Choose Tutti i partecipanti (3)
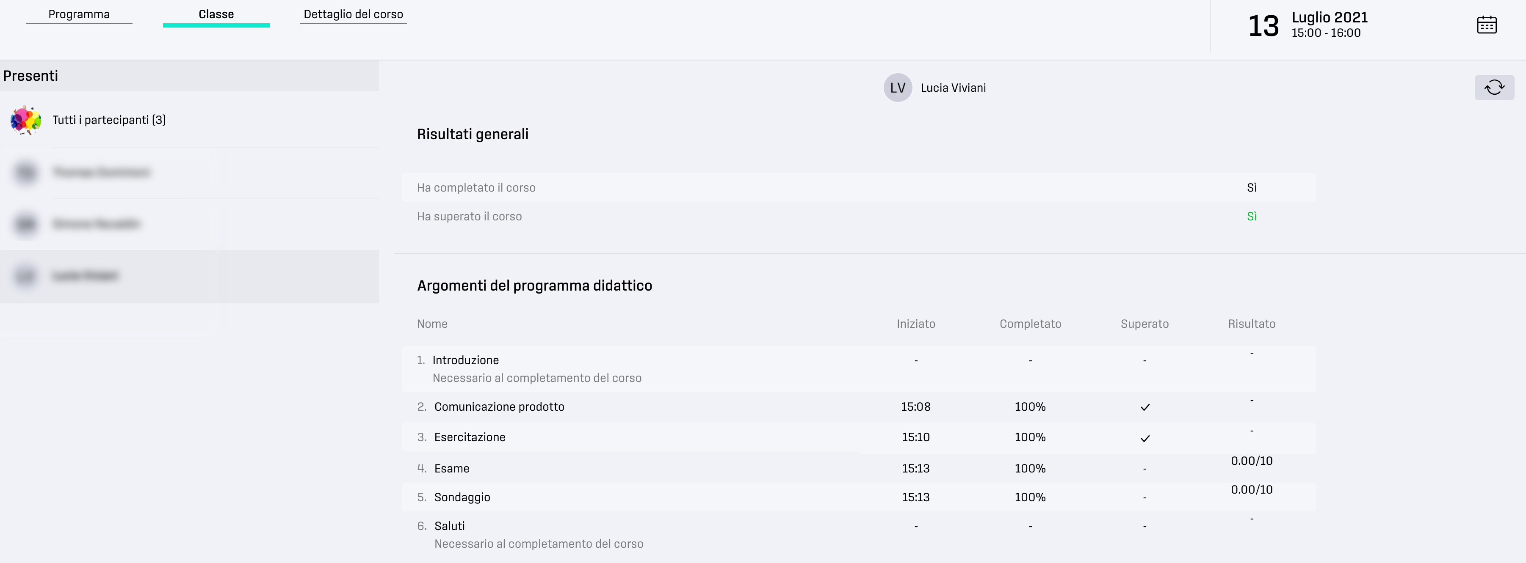Viewport: 1526px width, 563px height. pyautogui.click(x=109, y=120)
